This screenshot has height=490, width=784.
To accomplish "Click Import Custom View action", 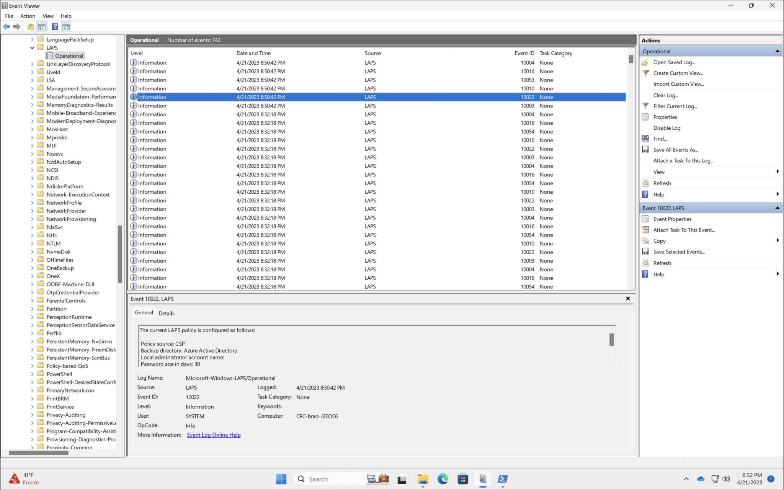I will pos(678,84).
